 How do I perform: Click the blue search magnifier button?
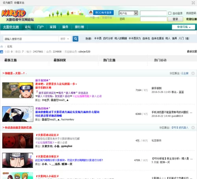(75, 39)
